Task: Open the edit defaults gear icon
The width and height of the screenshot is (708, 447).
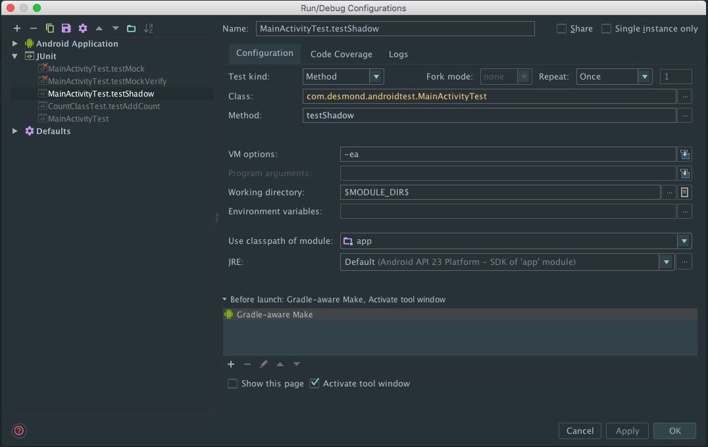Action: [83, 28]
